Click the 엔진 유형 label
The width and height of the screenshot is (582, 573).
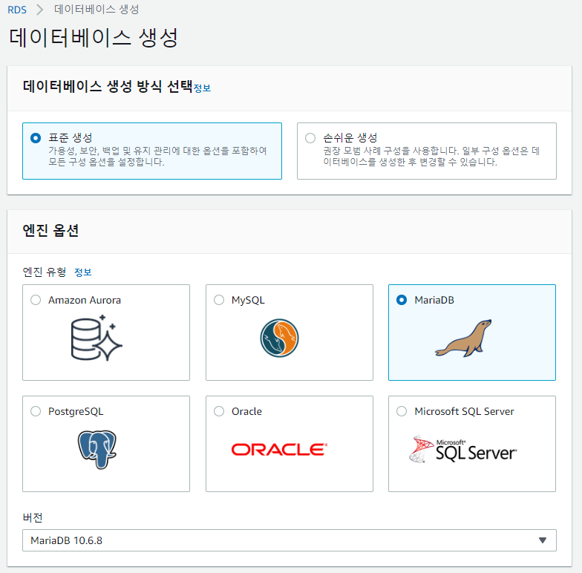click(45, 272)
